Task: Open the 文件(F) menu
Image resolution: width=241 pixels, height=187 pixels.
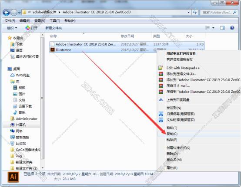Action: point(10,21)
